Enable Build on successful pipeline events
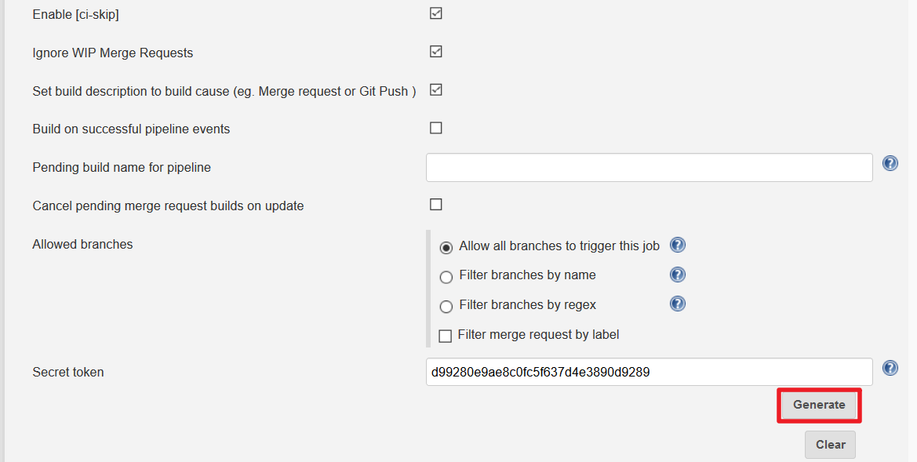Screen dimensions: 917x462 (436, 128)
